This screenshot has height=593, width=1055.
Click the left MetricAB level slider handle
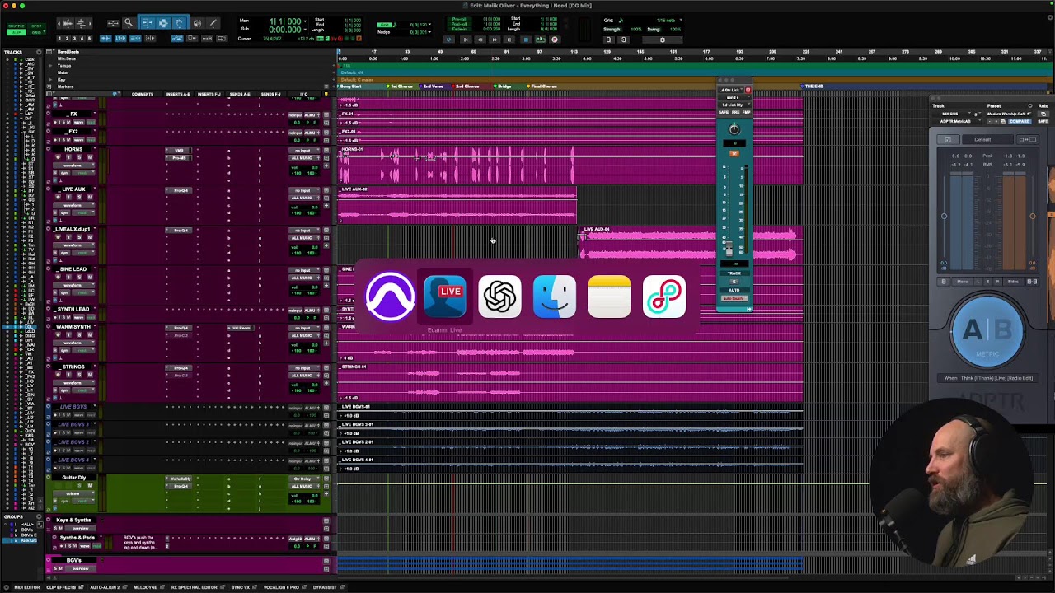click(944, 217)
